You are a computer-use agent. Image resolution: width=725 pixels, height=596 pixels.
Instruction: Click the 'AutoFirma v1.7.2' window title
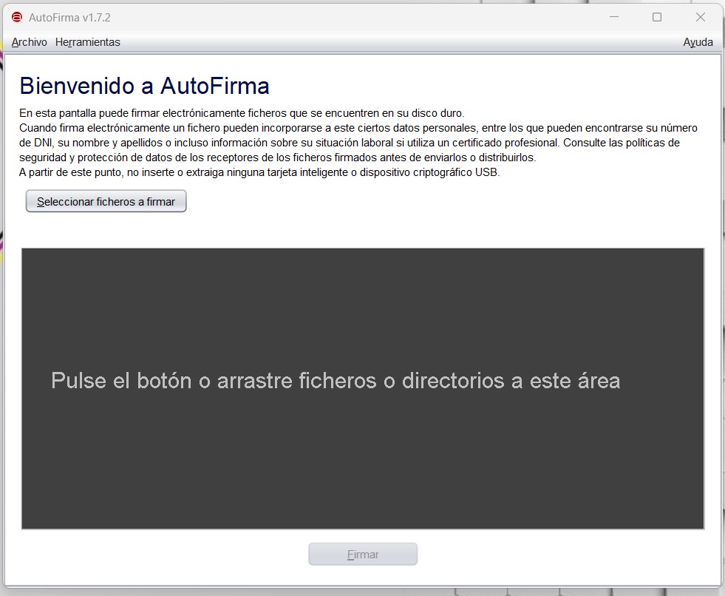tap(69, 18)
